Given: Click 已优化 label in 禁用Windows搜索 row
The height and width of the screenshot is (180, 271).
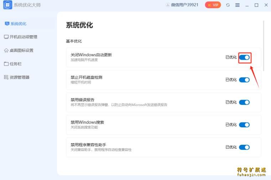Looking at the screenshot, I should (231, 125).
